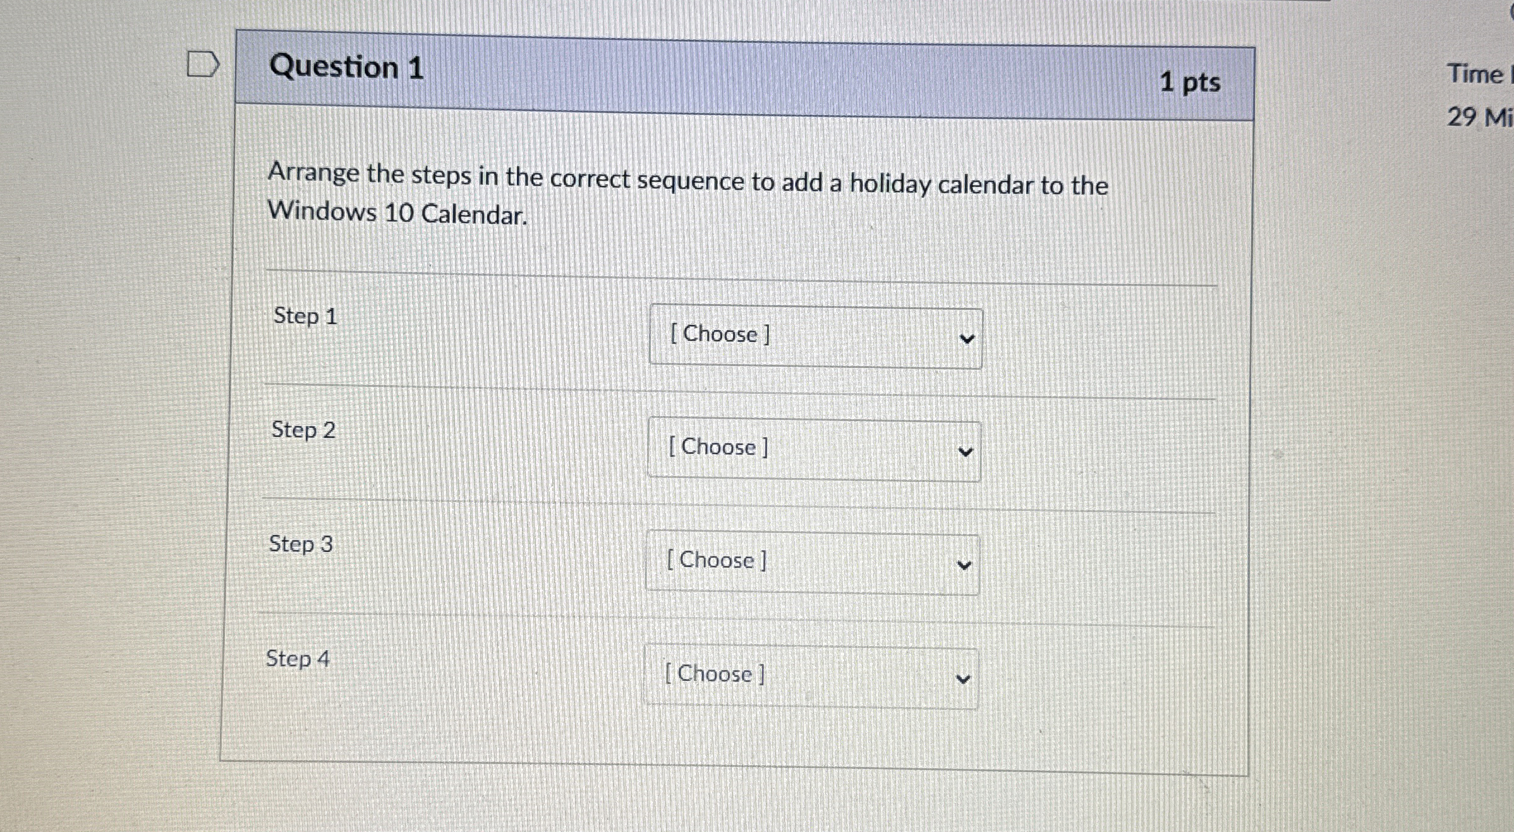Click the Step 4 label text
The image size is (1514, 832).
click(x=299, y=659)
